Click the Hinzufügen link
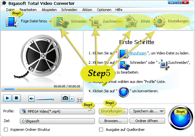Screen dimensions: 195x137 click(137, 53)
